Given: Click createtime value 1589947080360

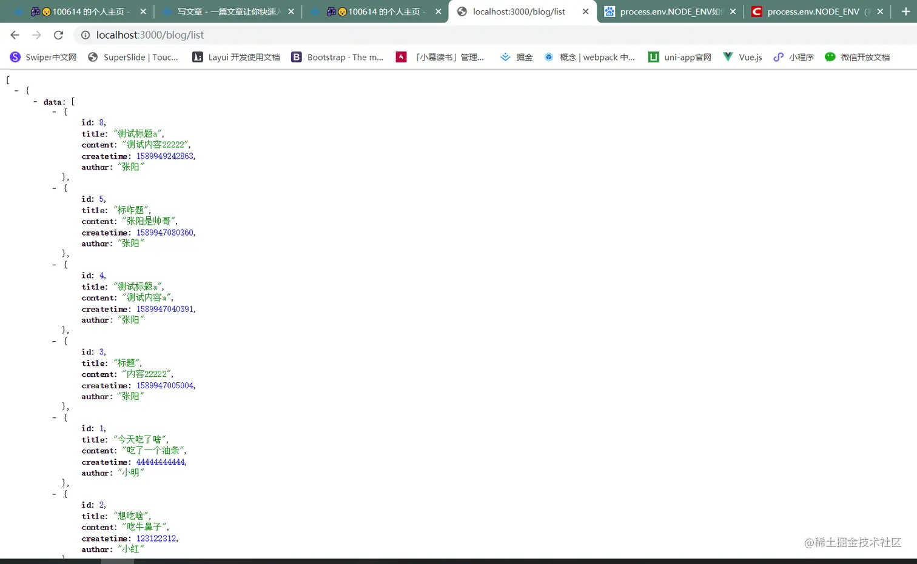Looking at the screenshot, I should point(165,233).
